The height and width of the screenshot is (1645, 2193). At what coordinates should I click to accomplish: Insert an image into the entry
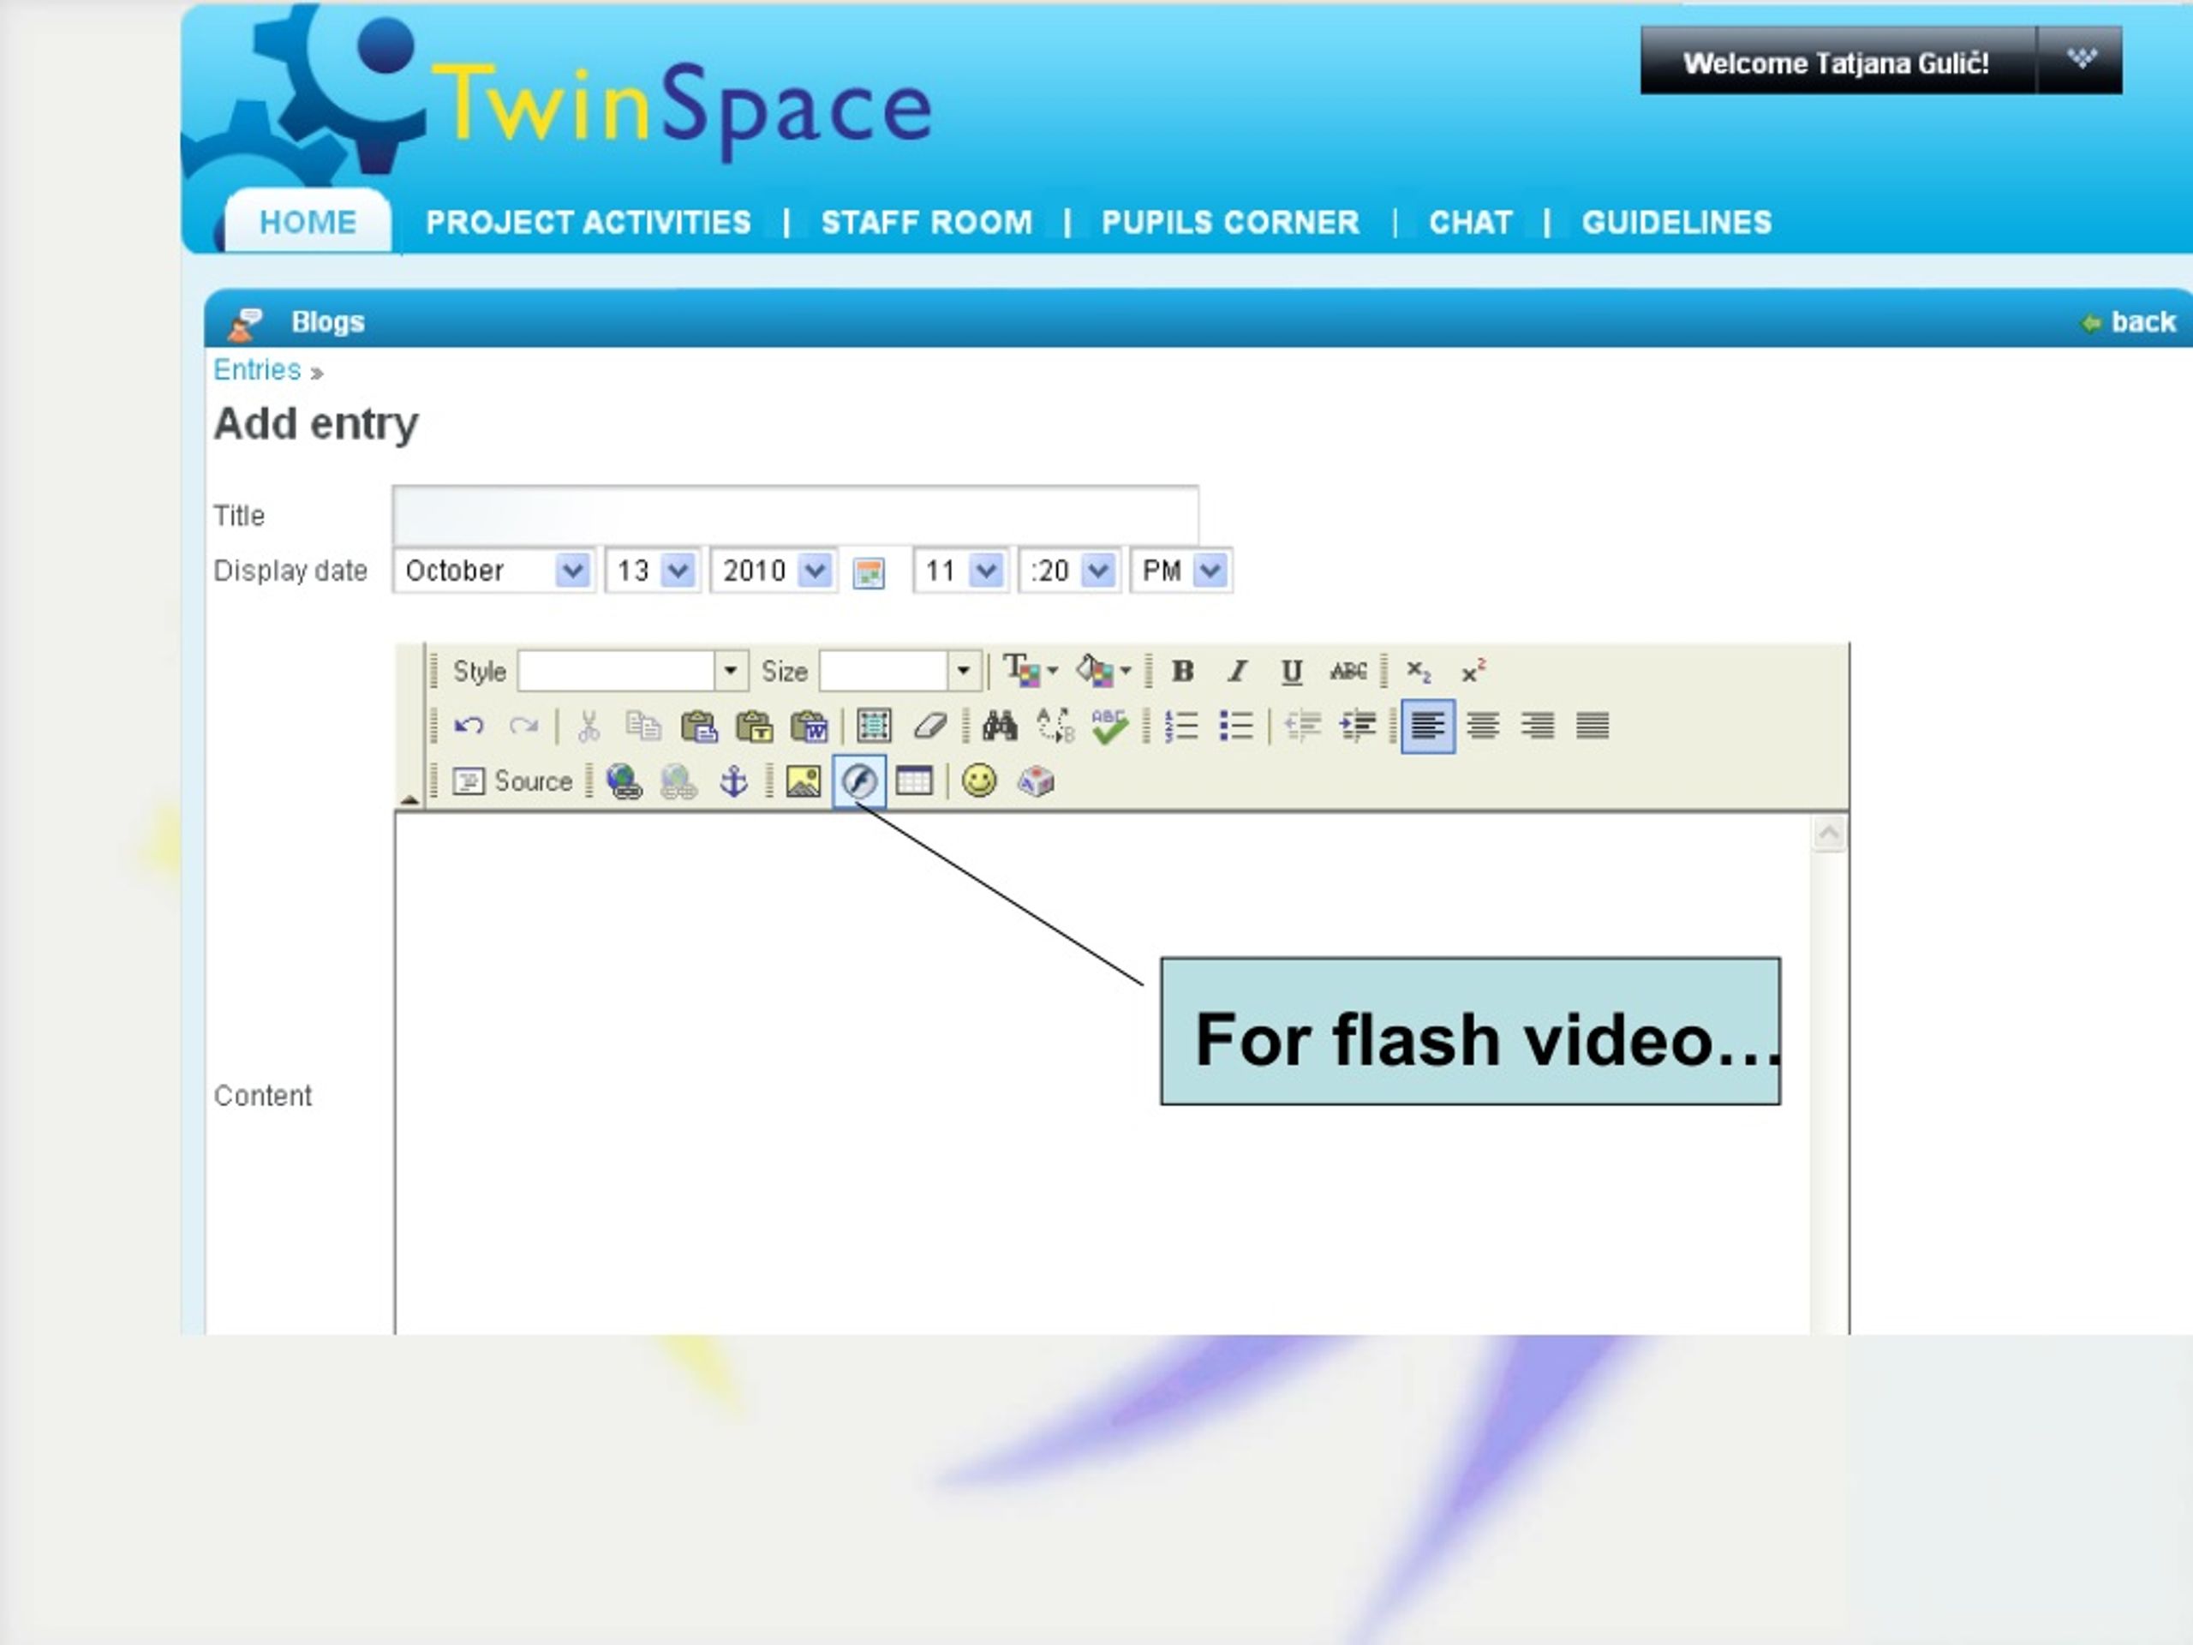click(x=803, y=781)
